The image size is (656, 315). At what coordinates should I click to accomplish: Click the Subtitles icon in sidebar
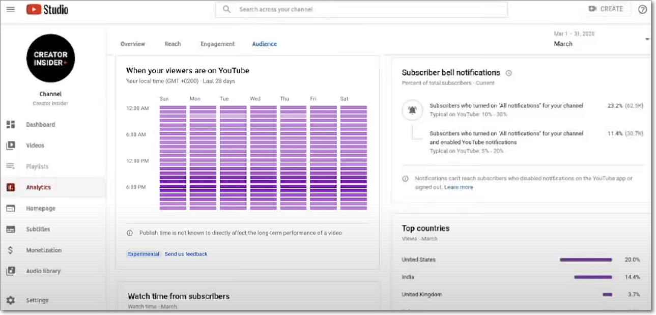click(10, 229)
